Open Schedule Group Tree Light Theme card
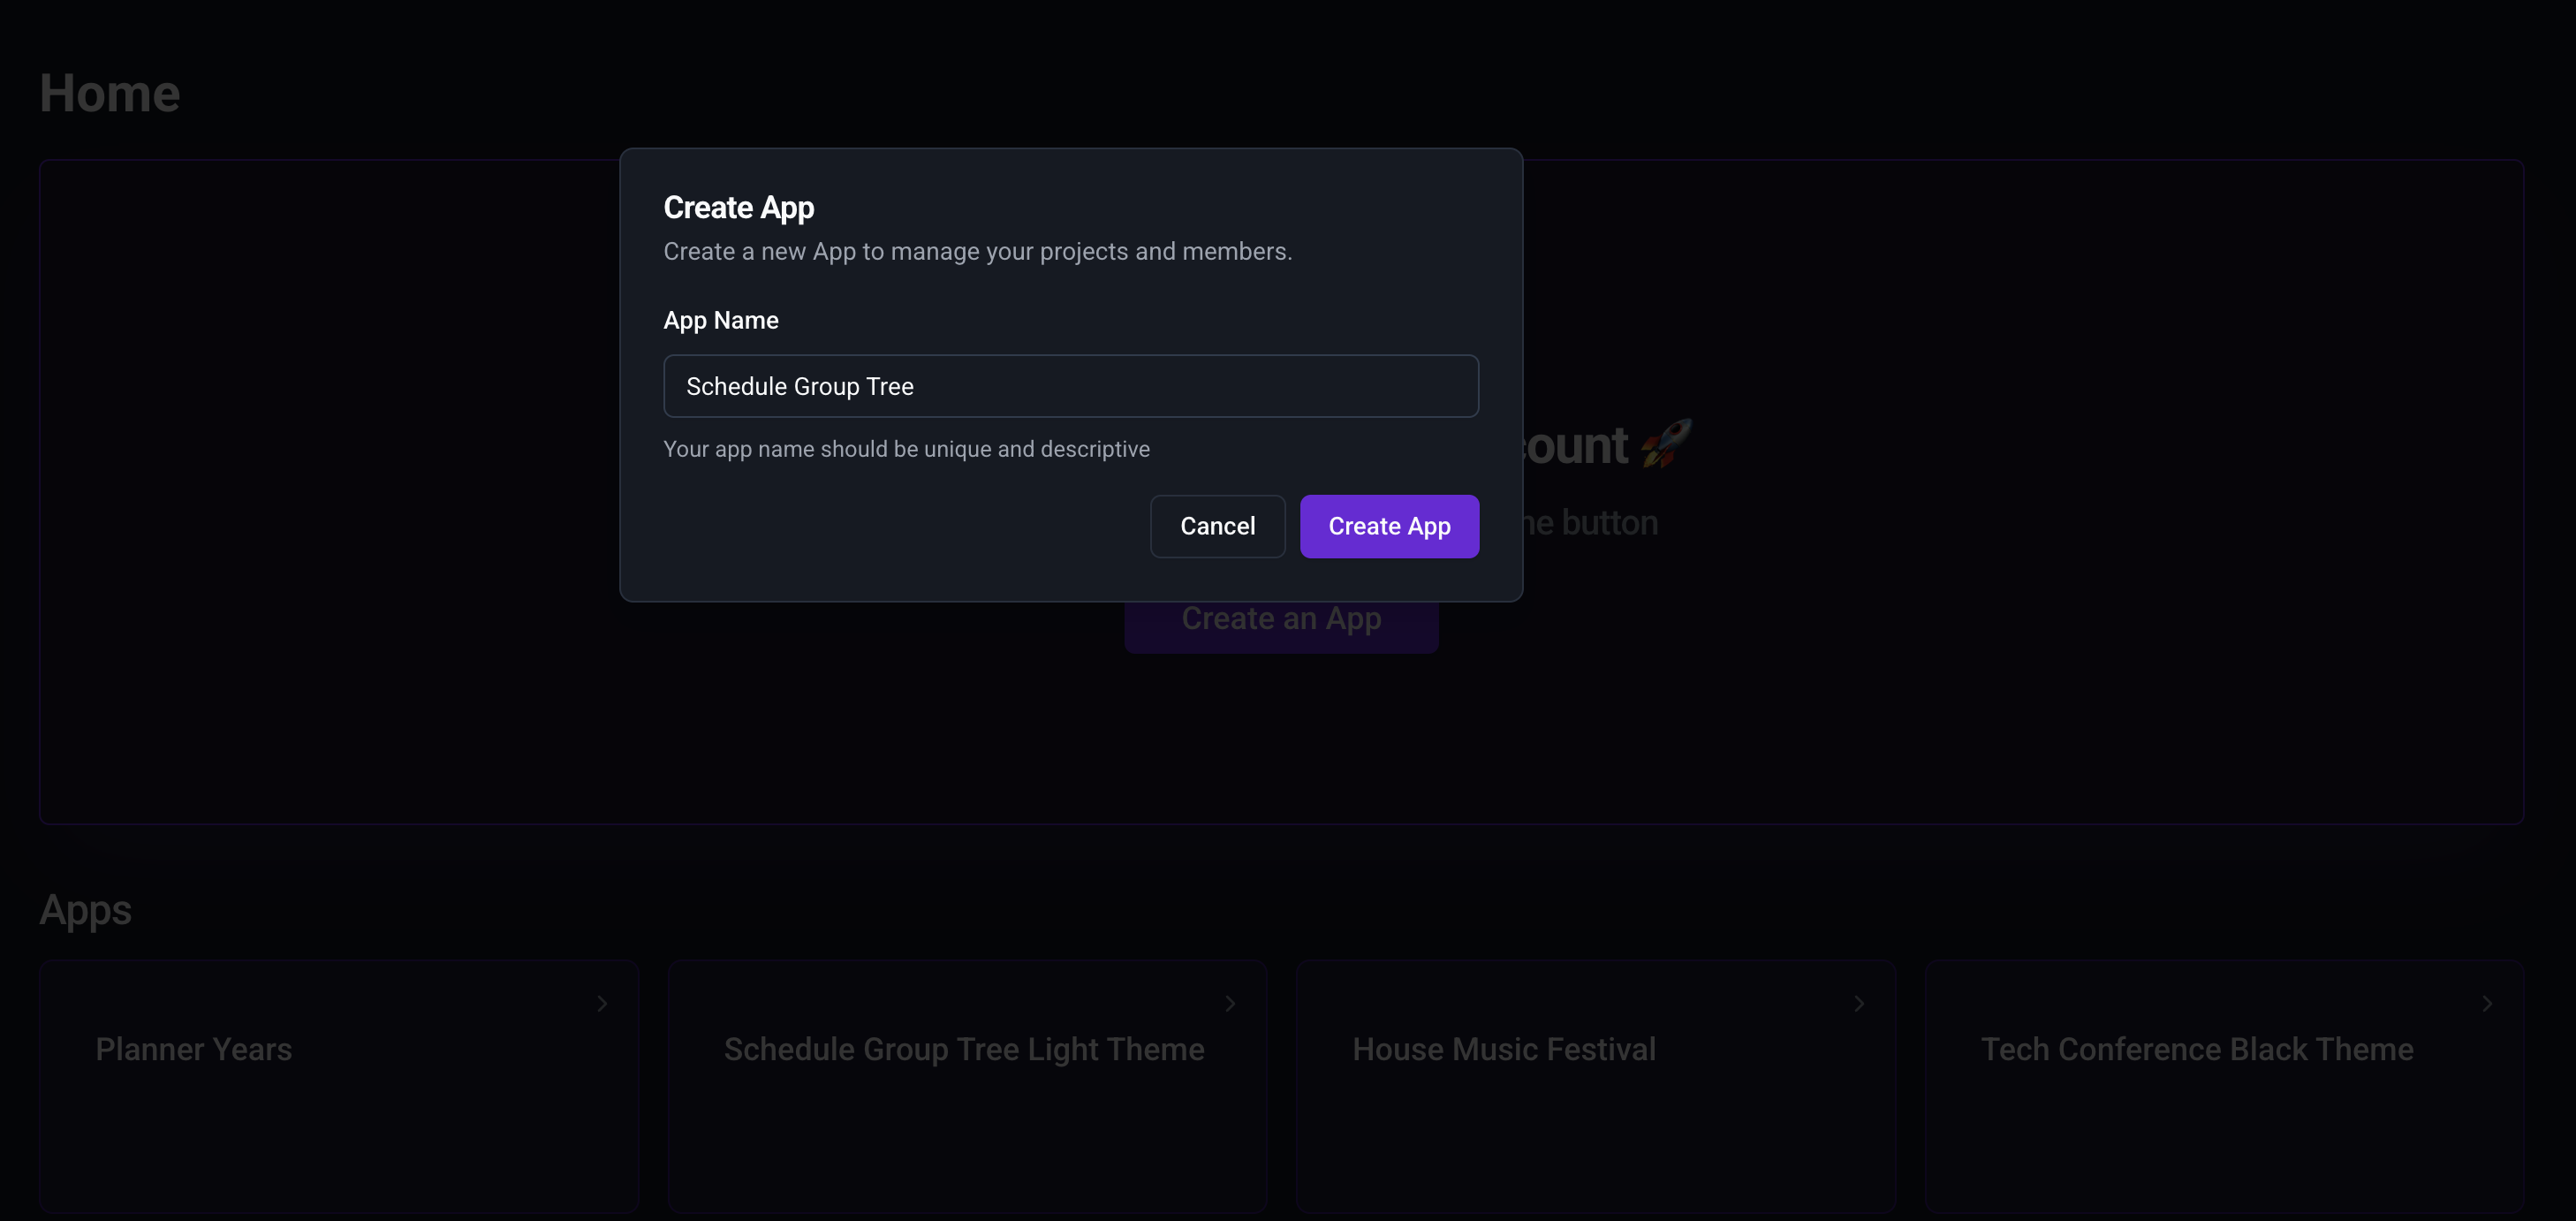 click(x=966, y=1086)
